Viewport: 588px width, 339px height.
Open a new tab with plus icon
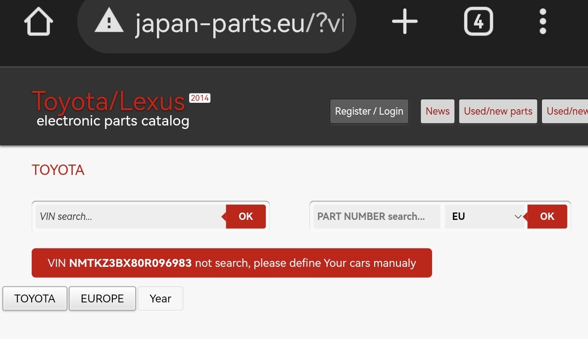[x=404, y=22]
